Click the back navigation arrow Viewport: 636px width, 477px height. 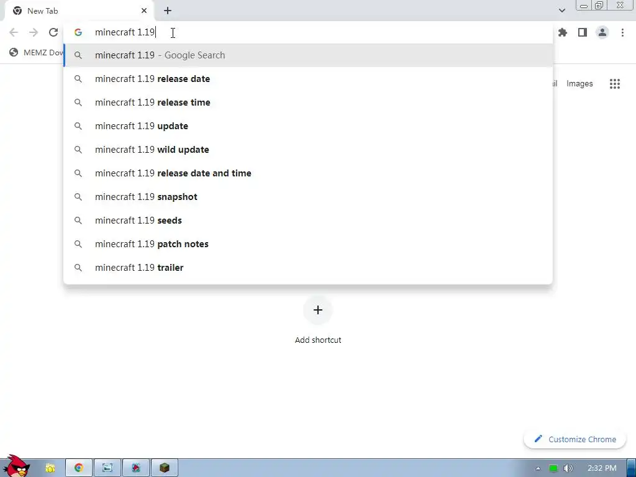coord(14,32)
